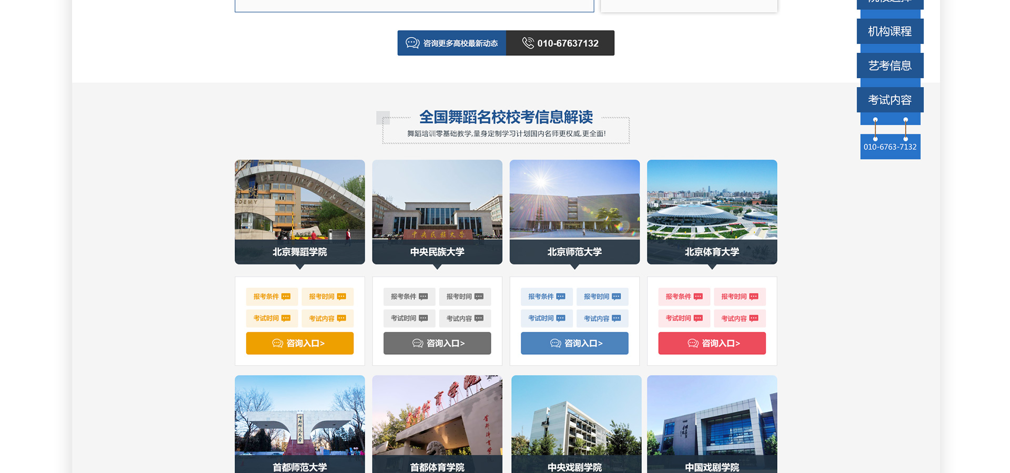Viewport: 1010px width, 473px height.
Task: Click the phone icon beside 010-67637132
Action: click(528, 43)
